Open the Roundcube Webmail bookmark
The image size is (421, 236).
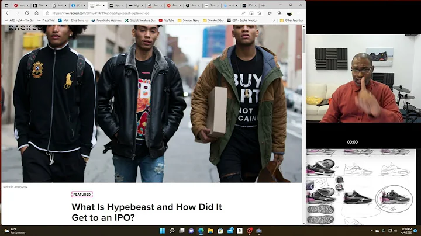pos(106,20)
